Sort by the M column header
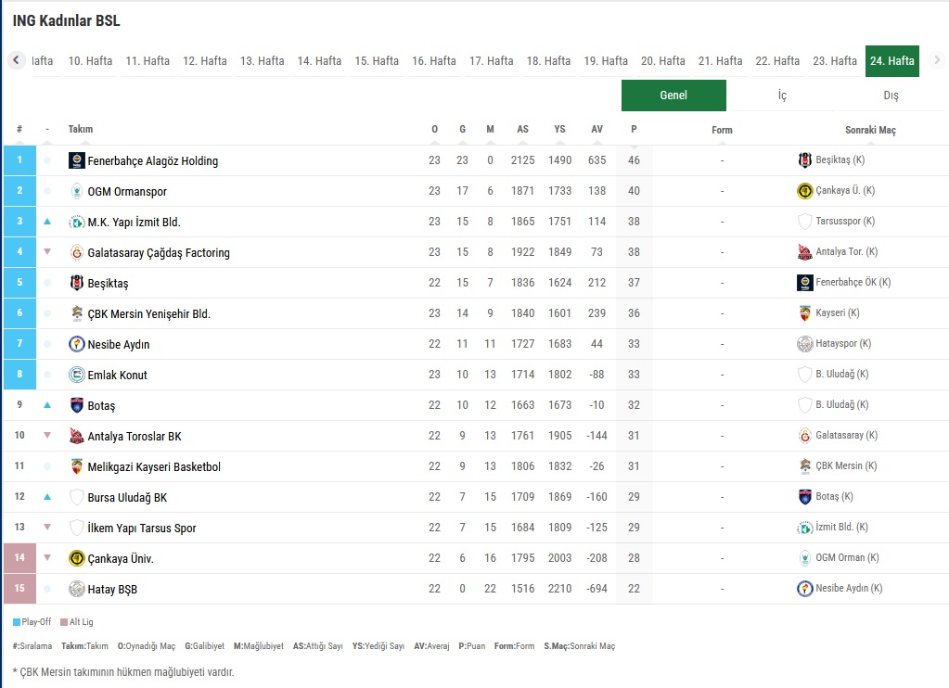 [490, 130]
